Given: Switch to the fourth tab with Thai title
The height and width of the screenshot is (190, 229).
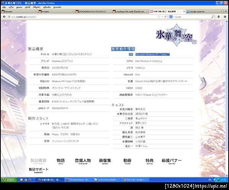Looking at the screenshot, I should point(131,11).
